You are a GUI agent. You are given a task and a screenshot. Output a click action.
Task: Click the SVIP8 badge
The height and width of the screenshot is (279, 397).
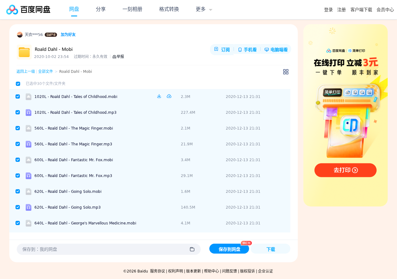pos(51,35)
